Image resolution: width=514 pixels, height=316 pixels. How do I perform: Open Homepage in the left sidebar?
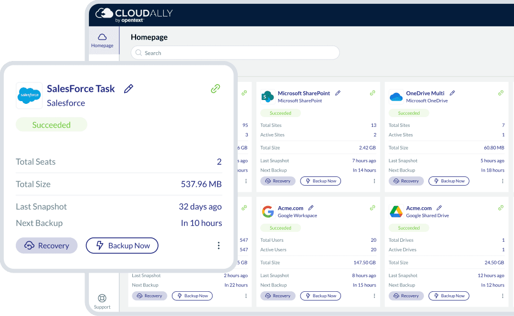[102, 40]
